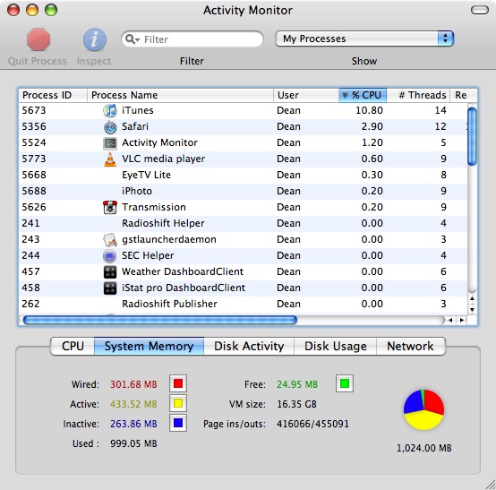Click the Quit Process stop-sign icon
496x490 pixels.
click(x=38, y=39)
